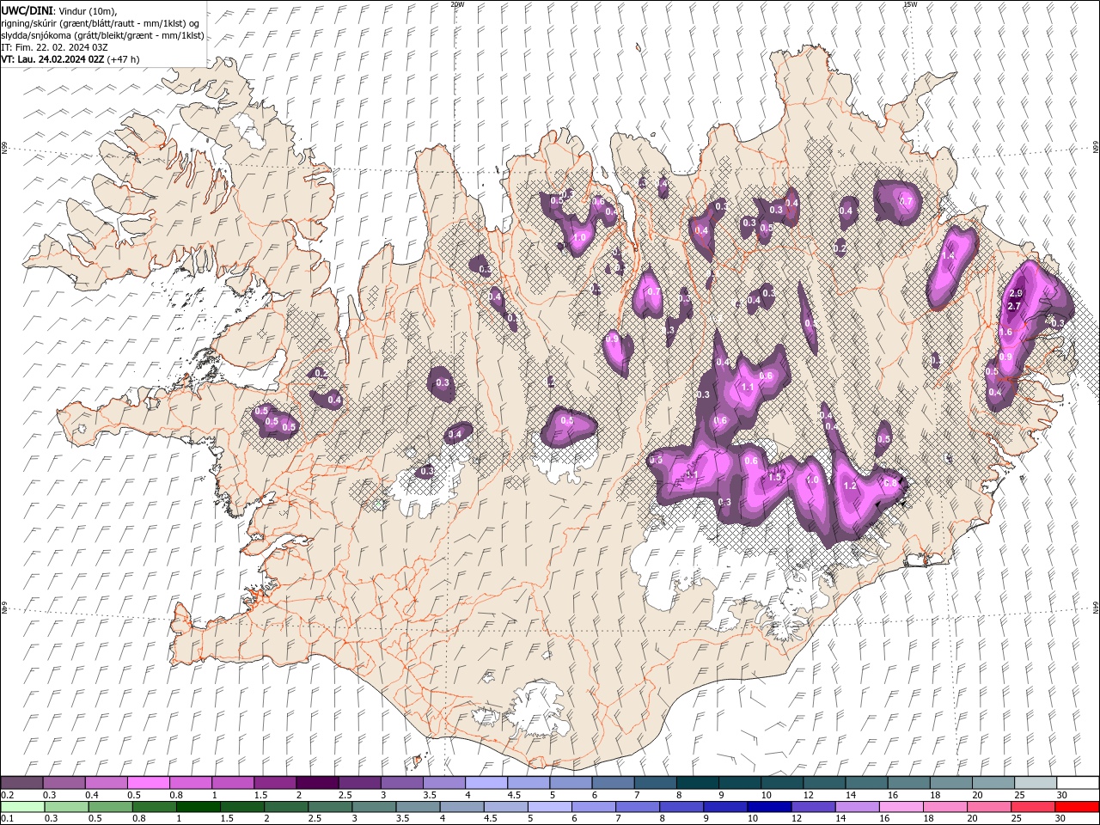Select the light lavender 4 swatch in the snow legend
Viewport: 1100px width, 825px height.
(x=486, y=783)
